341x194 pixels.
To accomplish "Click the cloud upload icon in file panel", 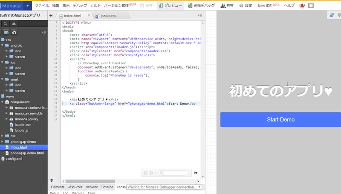I will click(14, 32).
